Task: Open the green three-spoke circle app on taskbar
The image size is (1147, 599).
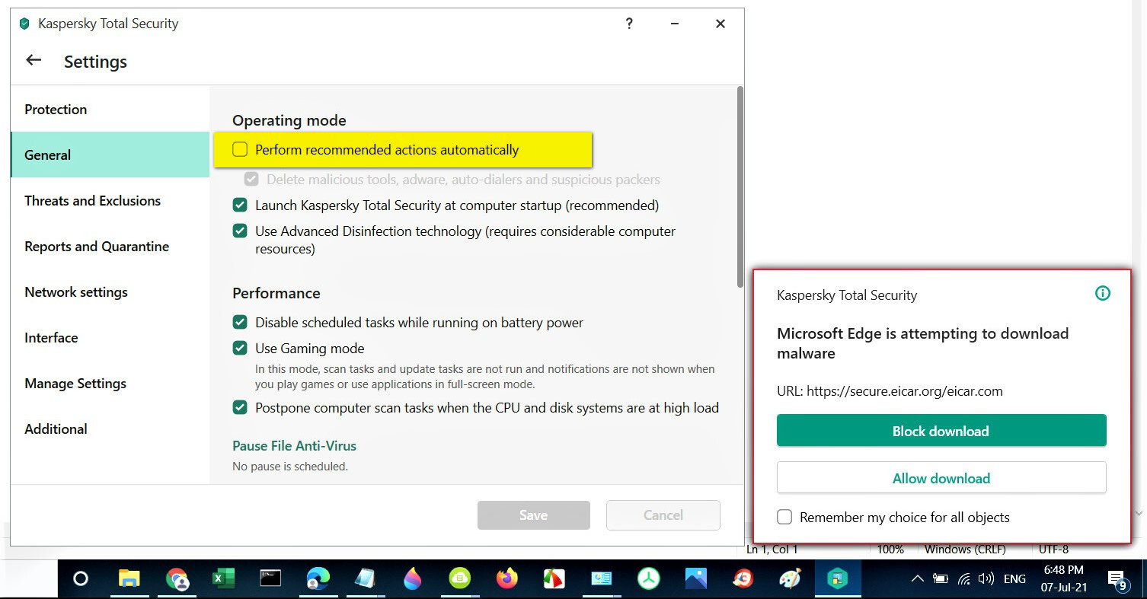Action: pos(648,579)
